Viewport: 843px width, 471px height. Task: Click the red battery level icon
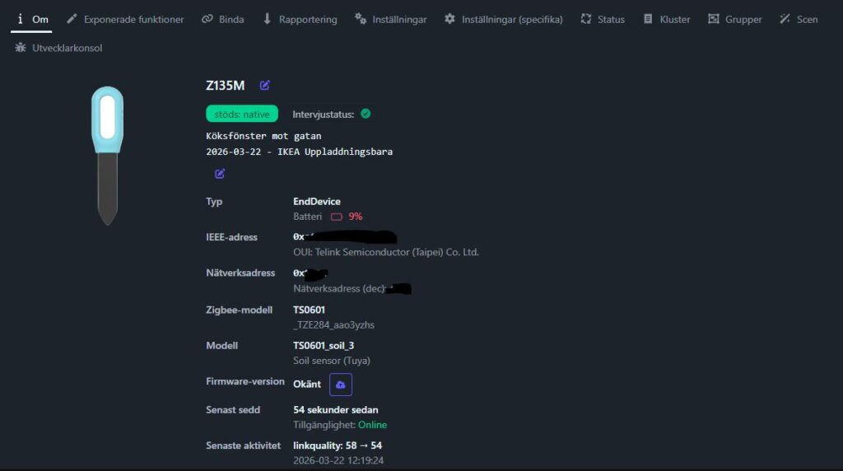336,217
